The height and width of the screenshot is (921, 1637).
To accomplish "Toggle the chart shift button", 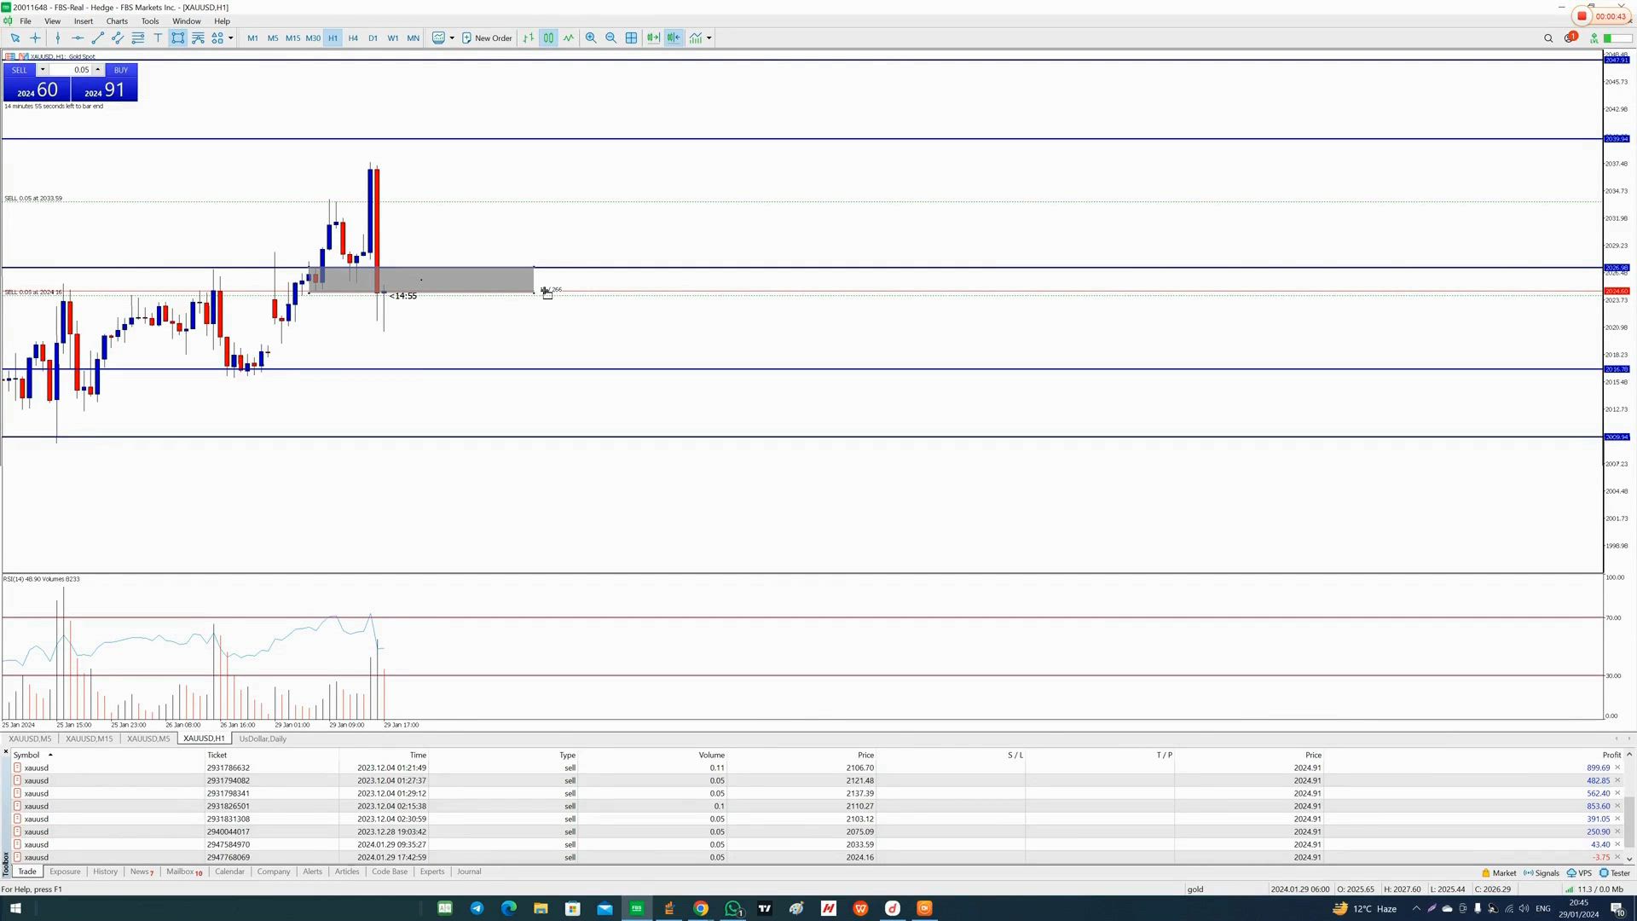I will tap(674, 38).
